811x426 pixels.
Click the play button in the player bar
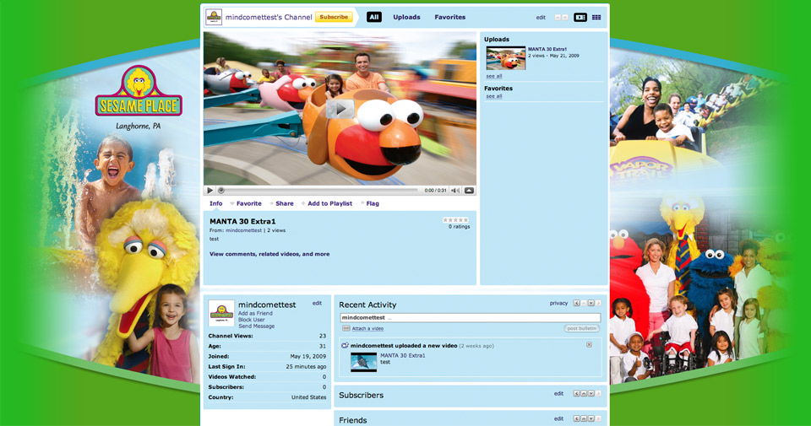click(210, 191)
